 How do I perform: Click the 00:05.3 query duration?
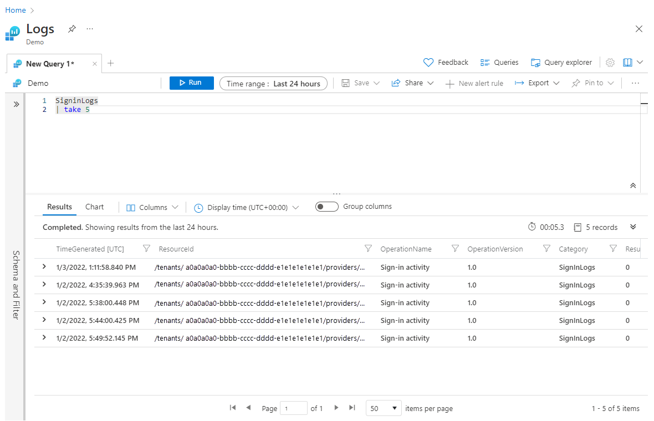click(546, 227)
